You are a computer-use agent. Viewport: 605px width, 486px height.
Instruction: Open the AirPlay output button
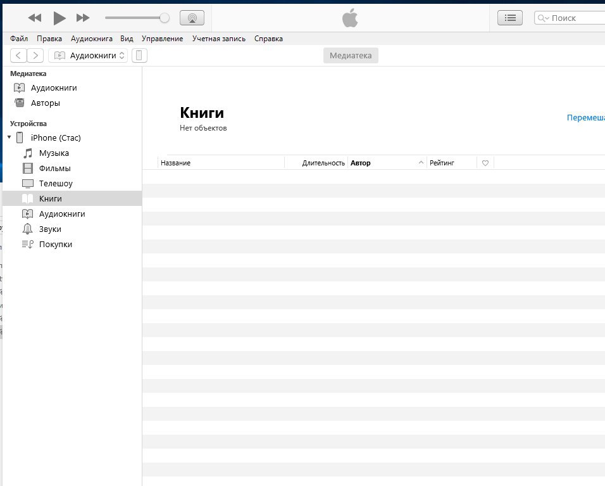pos(192,18)
